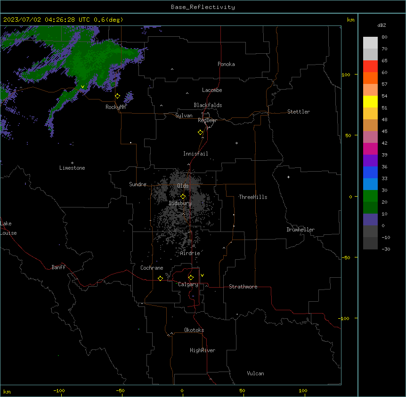Select the Didsbury label

click(180, 203)
